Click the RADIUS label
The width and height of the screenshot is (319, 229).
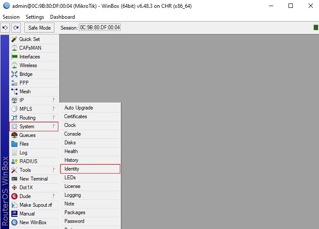click(28, 161)
